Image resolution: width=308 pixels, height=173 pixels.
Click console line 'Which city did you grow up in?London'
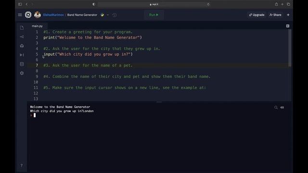[62, 111]
